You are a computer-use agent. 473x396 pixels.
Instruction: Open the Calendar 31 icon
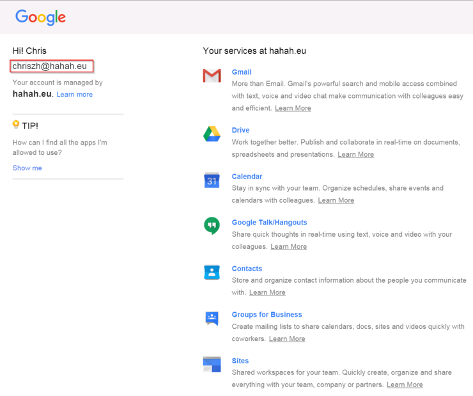click(x=212, y=180)
